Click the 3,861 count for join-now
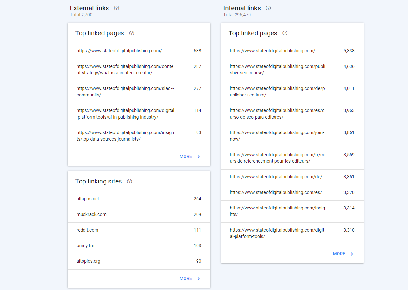Image resolution: width=408 pixels, height=290 pixels. [x=349, y=132]
